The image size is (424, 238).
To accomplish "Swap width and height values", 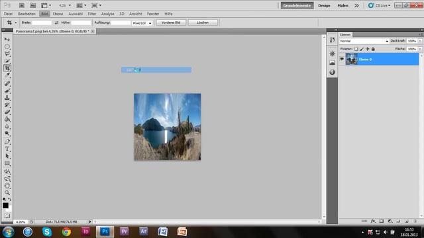I will pyautogui.click(x=56, y=22).
